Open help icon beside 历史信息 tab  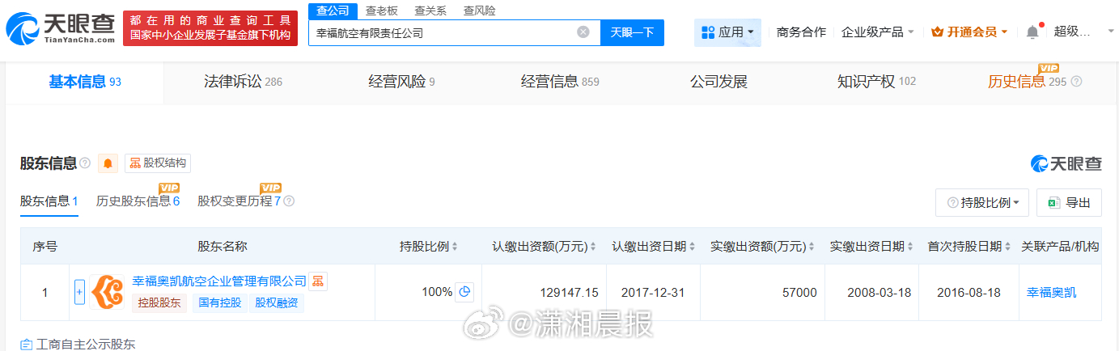tap(1076, 82)
